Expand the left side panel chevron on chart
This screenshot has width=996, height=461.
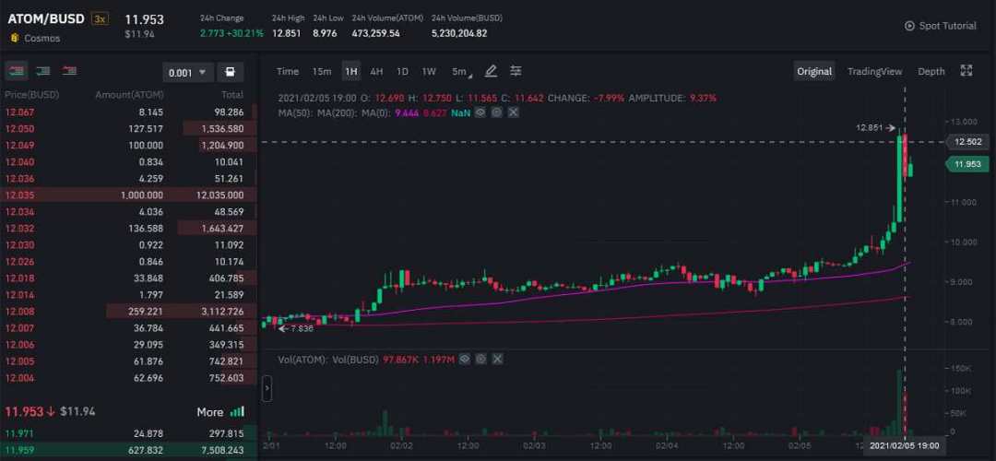[267, 389]
